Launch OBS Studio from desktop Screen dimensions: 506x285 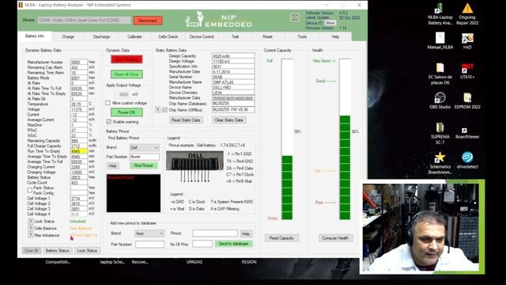tap(440, 101)
